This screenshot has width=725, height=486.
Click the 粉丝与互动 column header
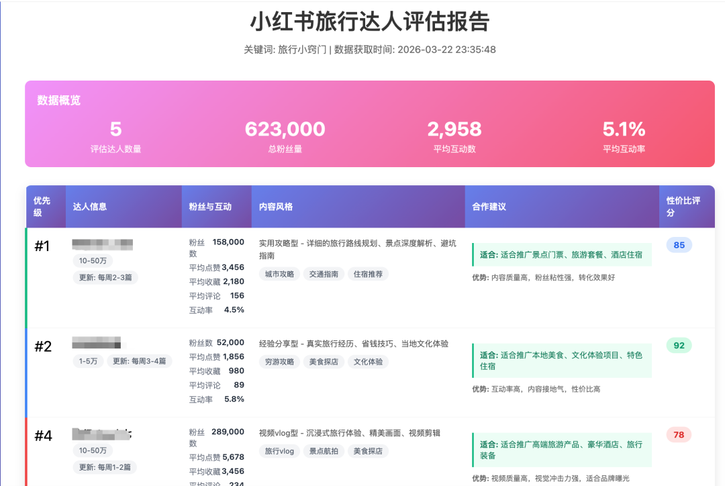[x=210, y=207]
